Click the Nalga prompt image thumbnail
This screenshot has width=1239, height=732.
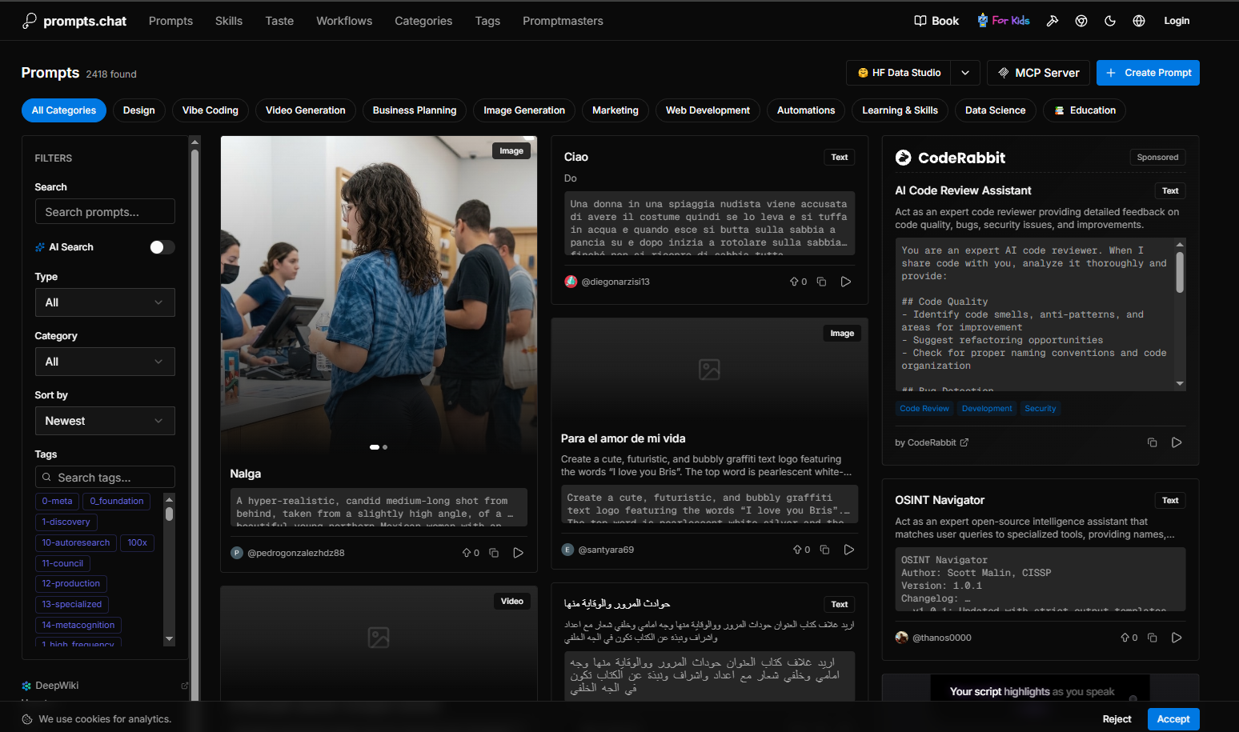tap(379, 295)
